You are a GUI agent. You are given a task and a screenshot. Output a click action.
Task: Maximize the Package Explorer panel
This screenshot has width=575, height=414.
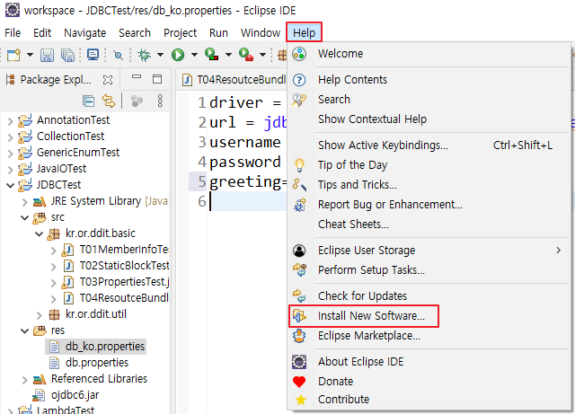(x=157, y=79)
